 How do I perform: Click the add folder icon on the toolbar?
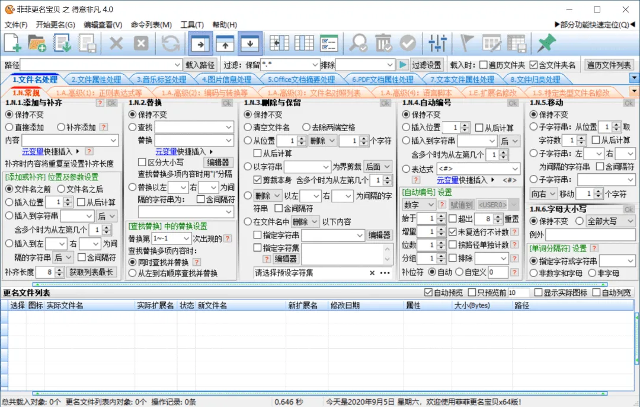[x=36, y=43]
